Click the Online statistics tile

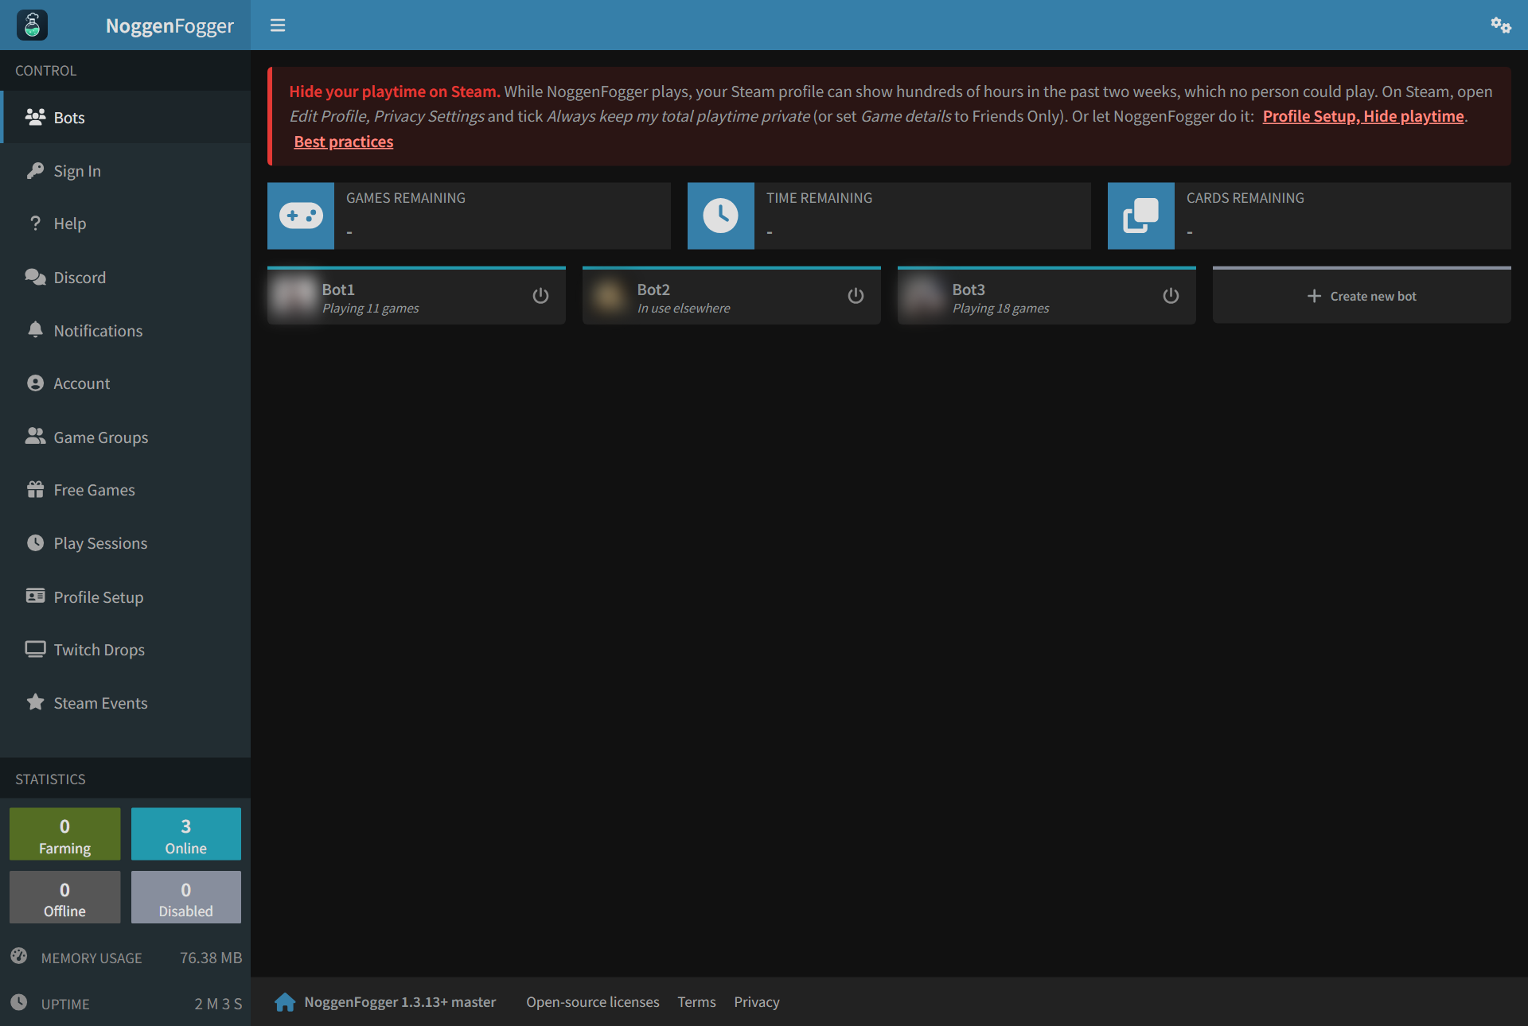pyautogui.click(x=186, y=834)
